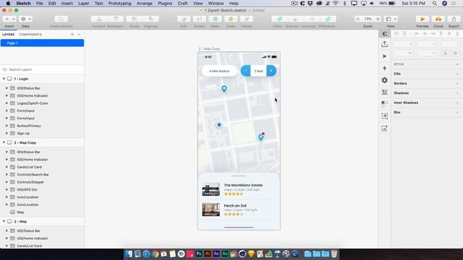Add a new Fill
This screenshot has width=463, height=260.
[457, 74]
